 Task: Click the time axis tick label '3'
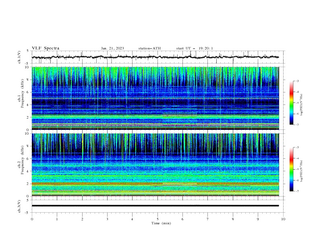point(107,219)
